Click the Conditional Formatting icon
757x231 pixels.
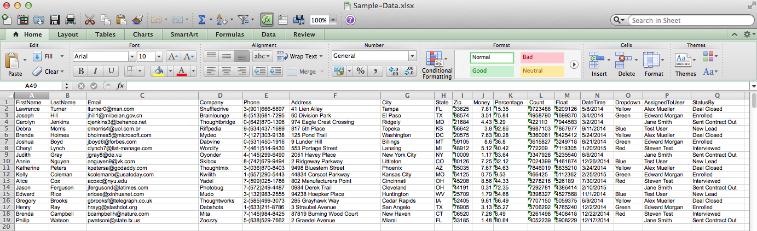tap(435, 60)
